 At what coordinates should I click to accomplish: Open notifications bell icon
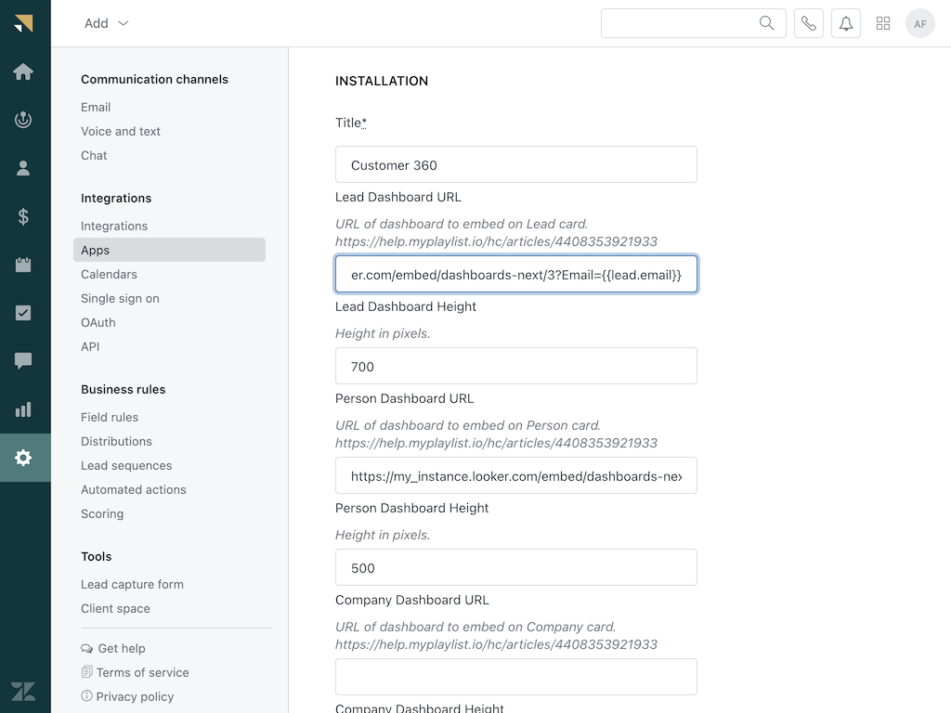coord(846,23)
